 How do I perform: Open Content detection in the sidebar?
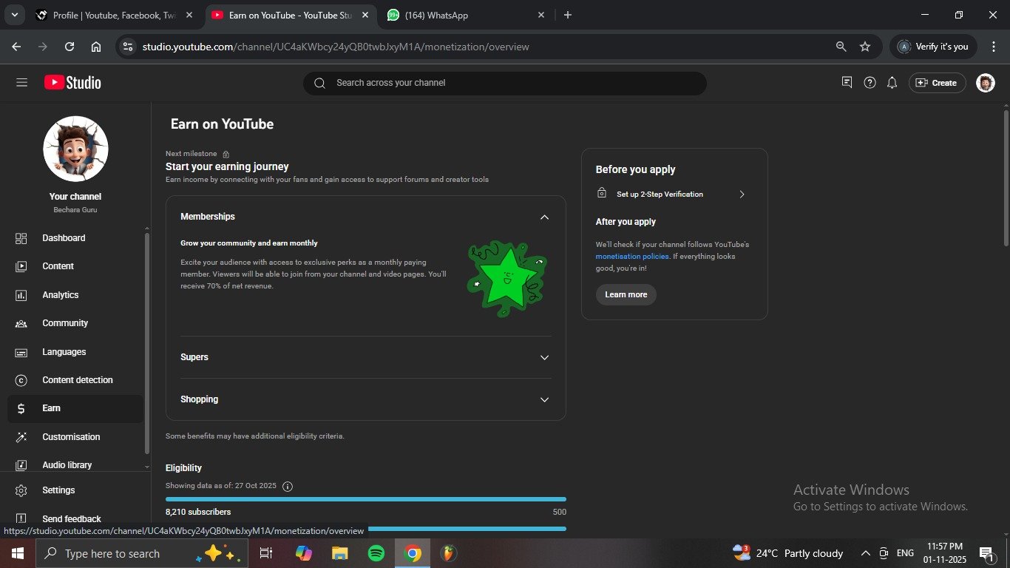tap(77, 380)
